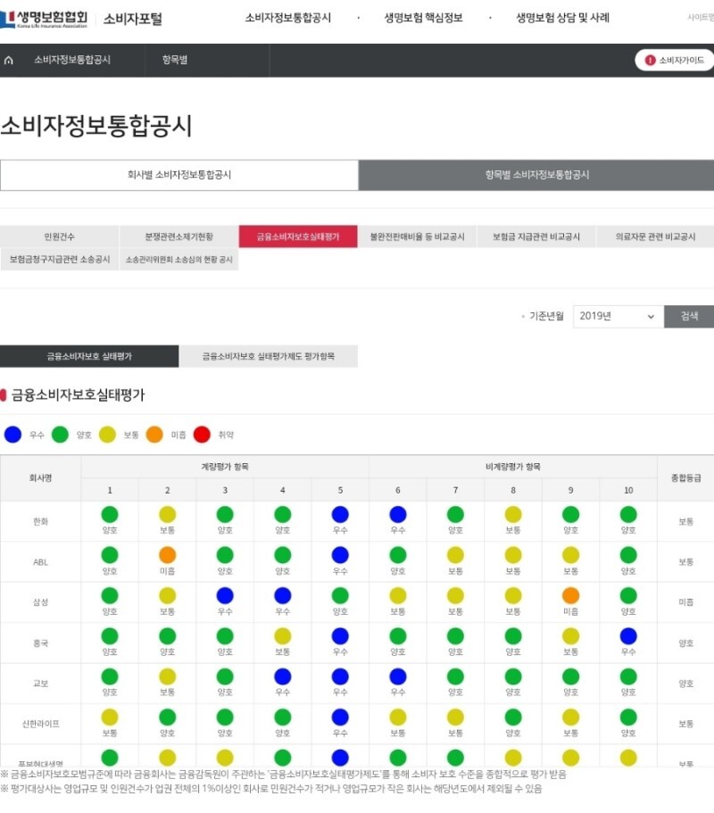Click 교보 row's yellow circle in column 2
Image resolution: width=714 pixels, height=813 pixels.
tap(168, 676)
